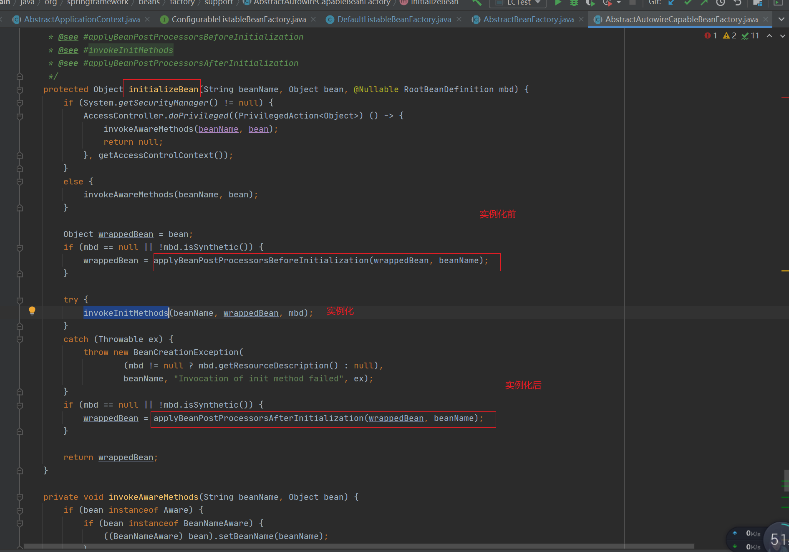Click the Build project hammer icon
789x552 pixels.
477,3
